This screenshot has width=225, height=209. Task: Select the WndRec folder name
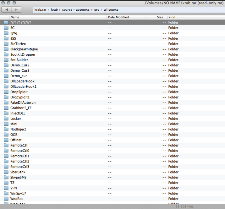pos(17,199)
